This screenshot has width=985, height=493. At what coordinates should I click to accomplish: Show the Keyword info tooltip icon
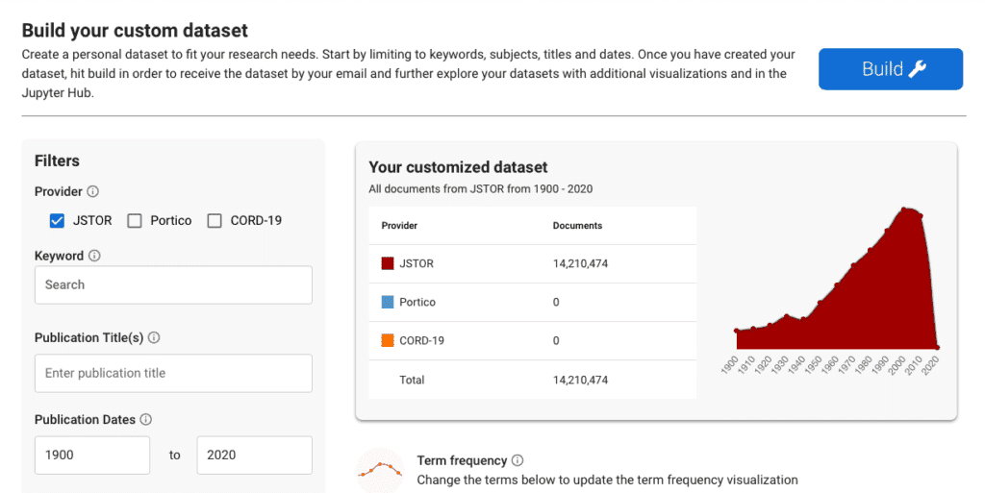pos(94,256)
